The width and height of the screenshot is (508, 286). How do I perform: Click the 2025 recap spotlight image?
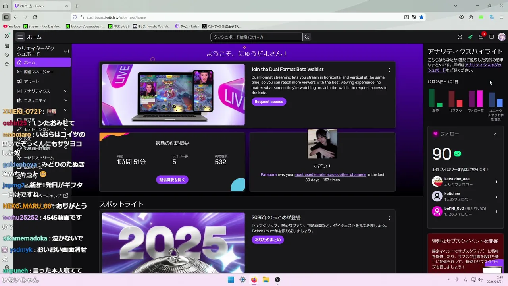tap(173, 243)
